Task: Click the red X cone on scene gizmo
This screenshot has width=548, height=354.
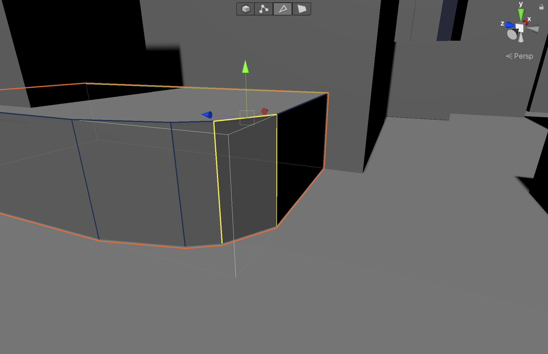Action: click(526, 23)
